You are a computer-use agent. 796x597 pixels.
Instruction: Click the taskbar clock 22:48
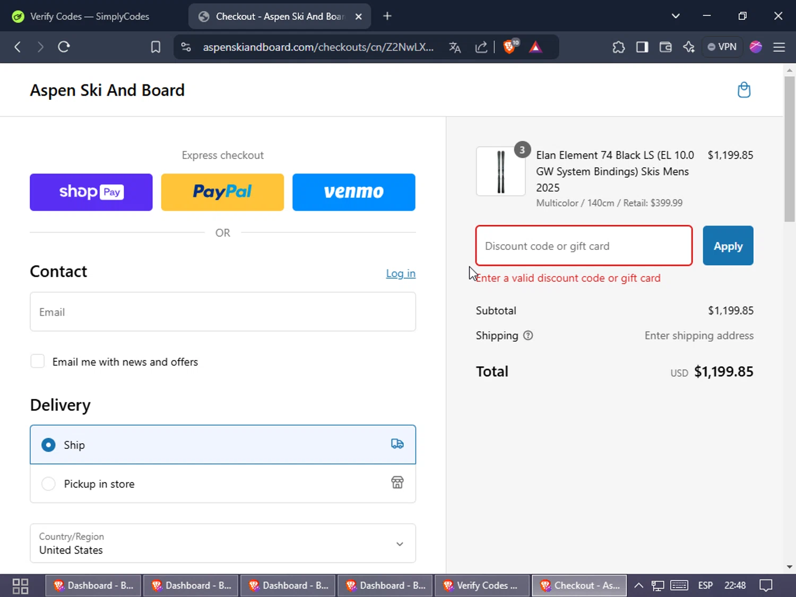click(x=735, y=585)
